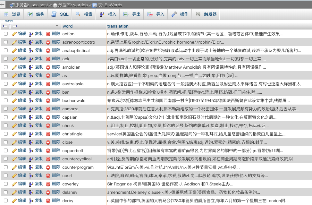Sort by the 'translation' column header
Image resolution: width=312 pixels, height=205 pixels.
118,26
